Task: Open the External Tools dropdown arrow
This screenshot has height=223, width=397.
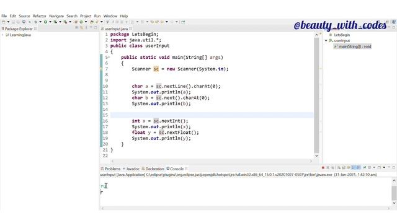Action: (x=70, y=22)
